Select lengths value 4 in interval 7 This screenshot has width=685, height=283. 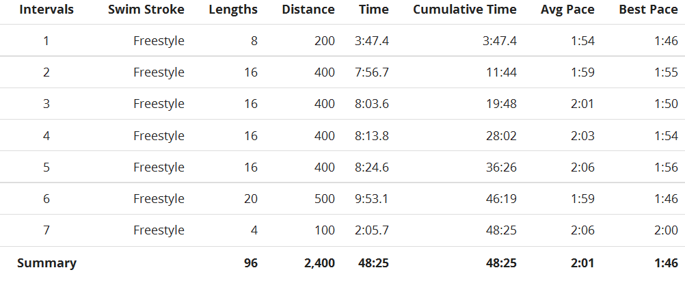tap(254, 230)
